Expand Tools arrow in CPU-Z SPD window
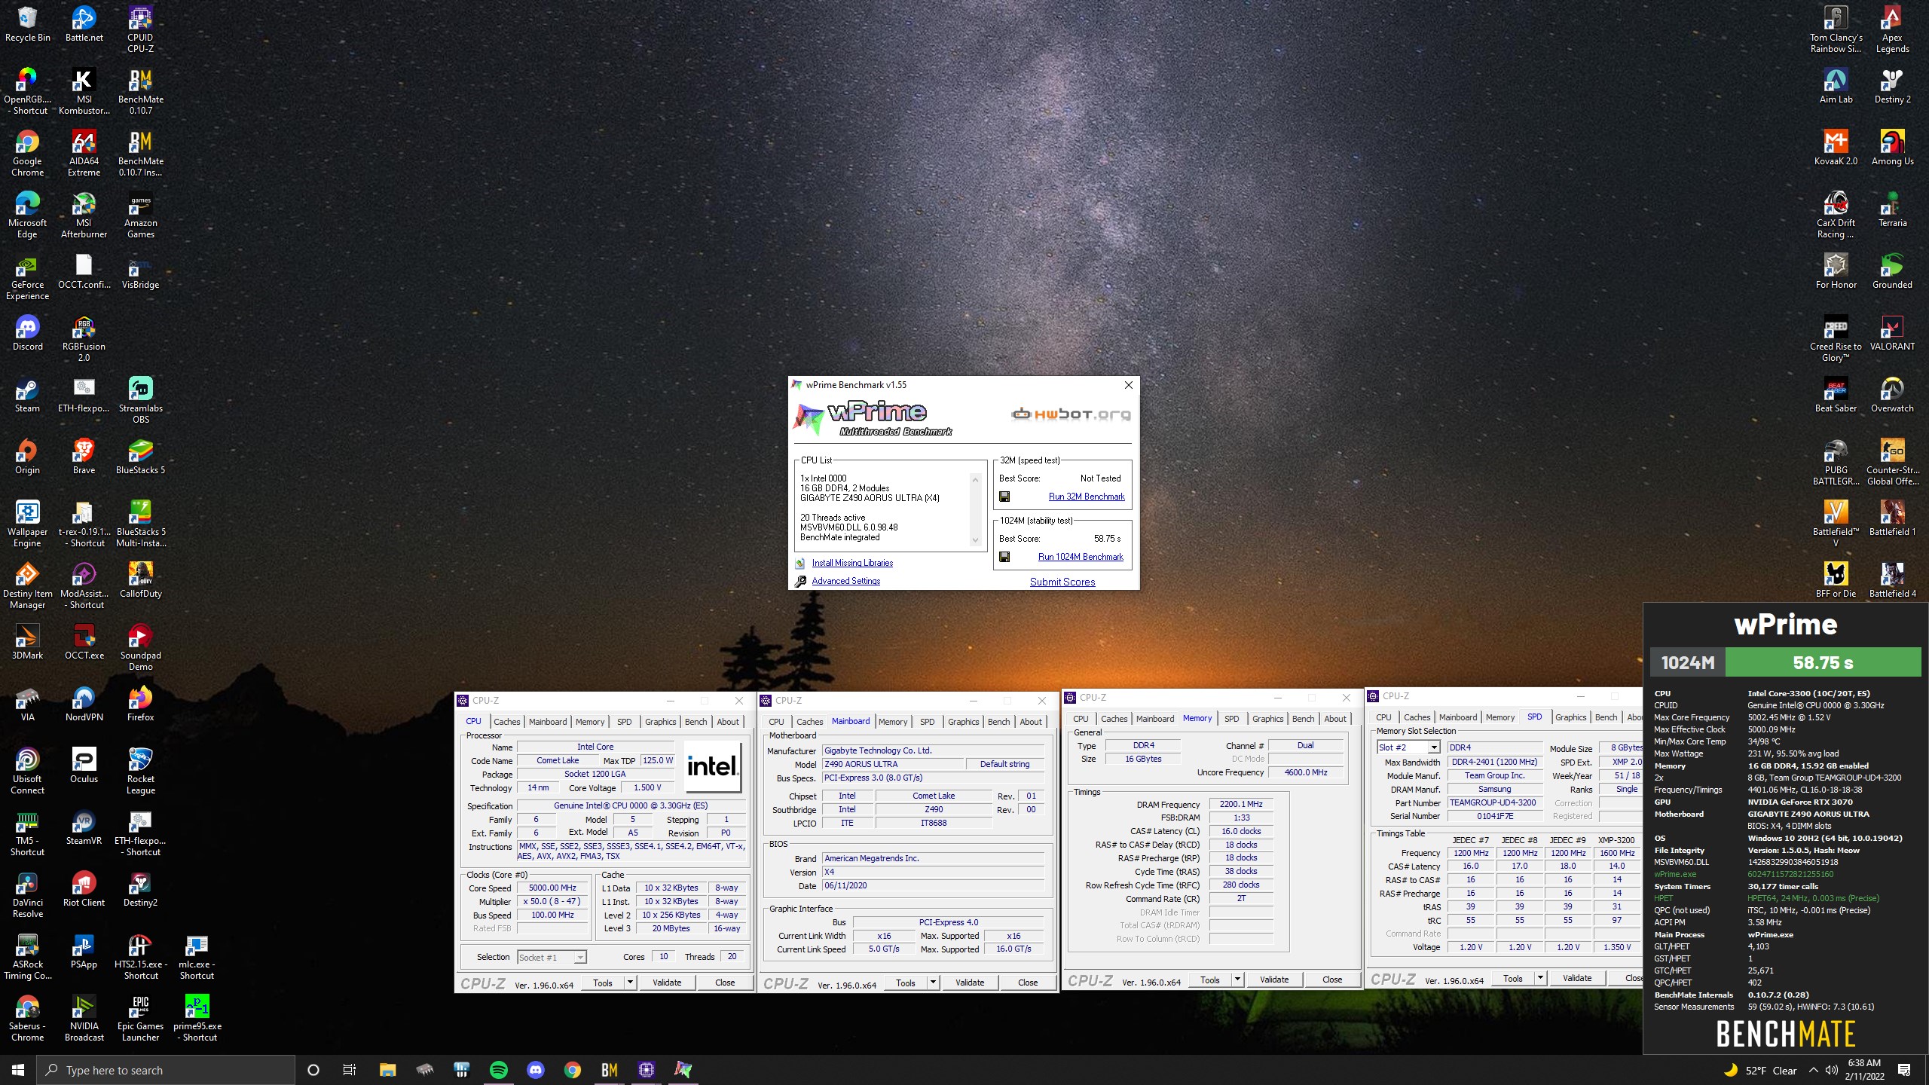This screenshot has height=1085, width=1929. [1540, 978]
